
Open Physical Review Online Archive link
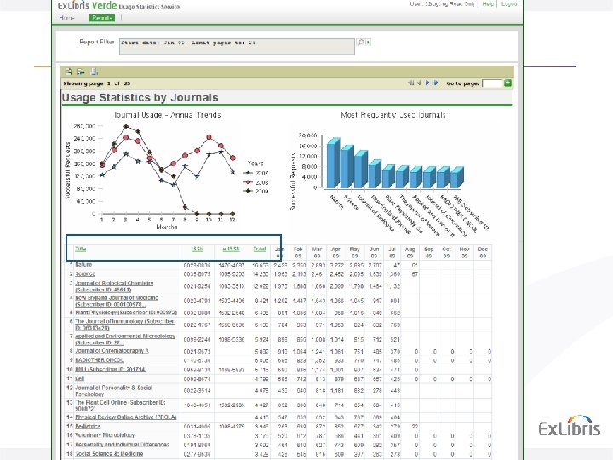tap(126, 417)
